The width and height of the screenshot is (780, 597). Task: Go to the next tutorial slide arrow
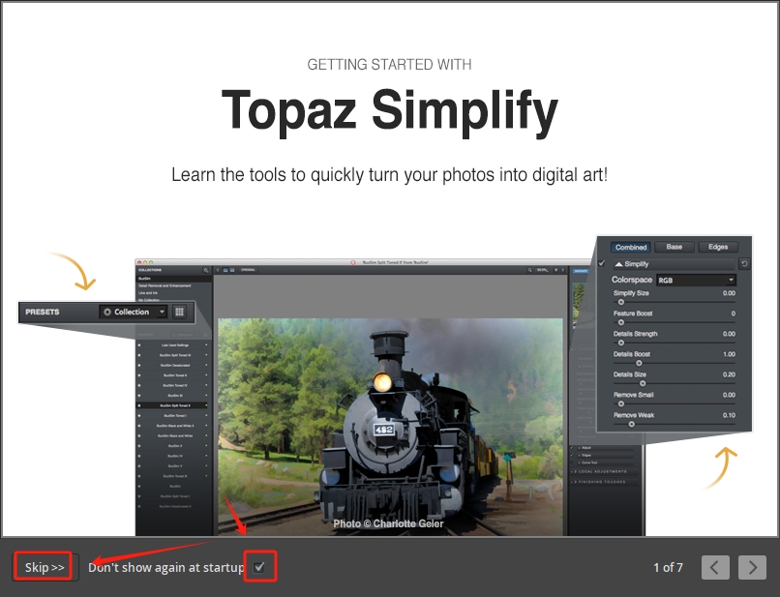752,567
